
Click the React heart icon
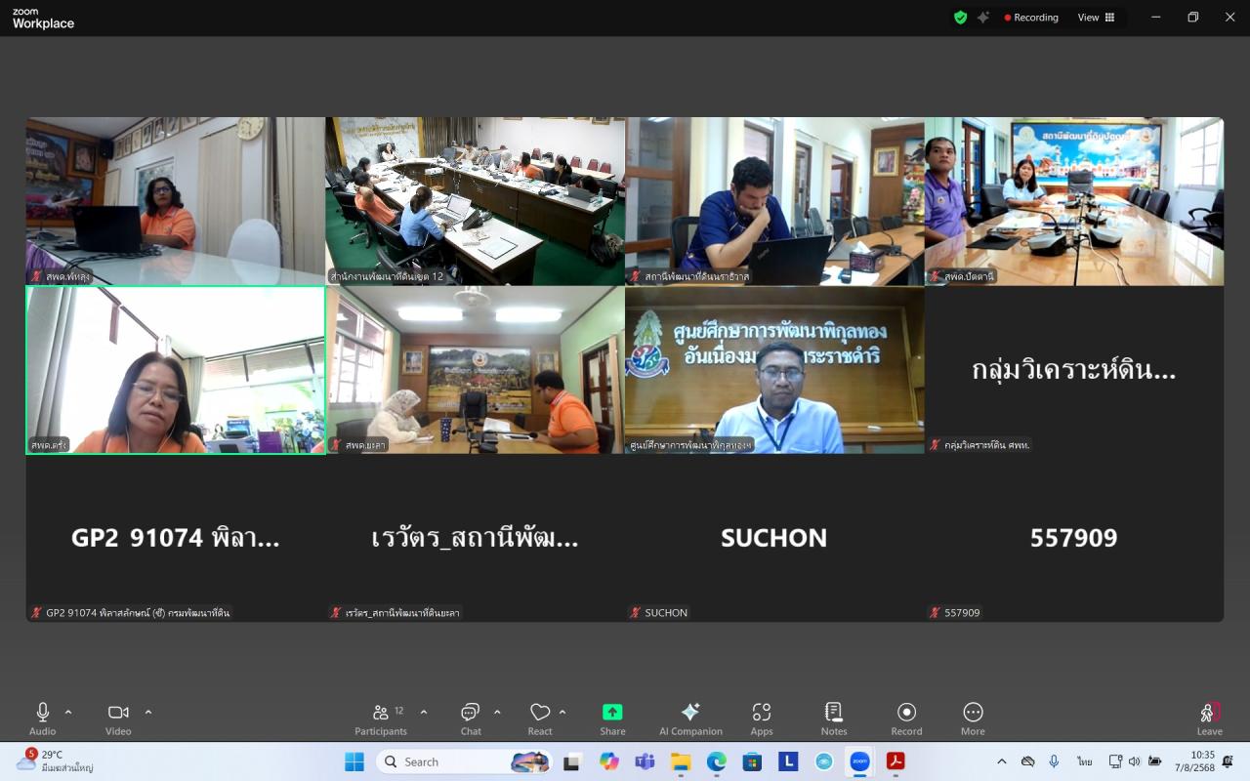coord(540,719)
